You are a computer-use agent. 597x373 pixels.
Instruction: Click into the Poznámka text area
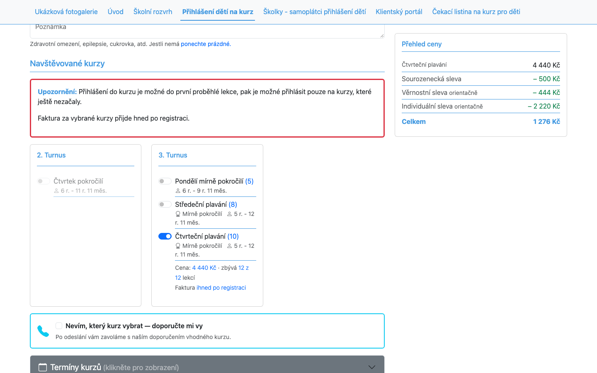pos(207,31)
